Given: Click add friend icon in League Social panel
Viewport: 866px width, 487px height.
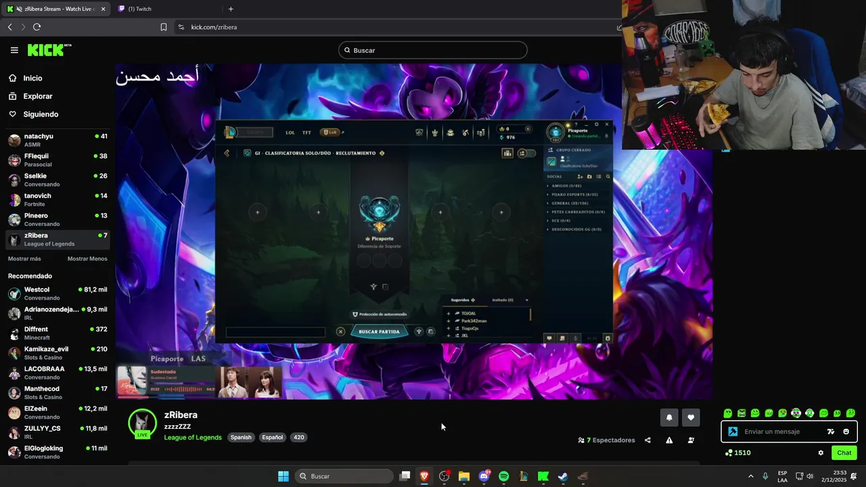Looking at the screenshot, I should [580, 177].
